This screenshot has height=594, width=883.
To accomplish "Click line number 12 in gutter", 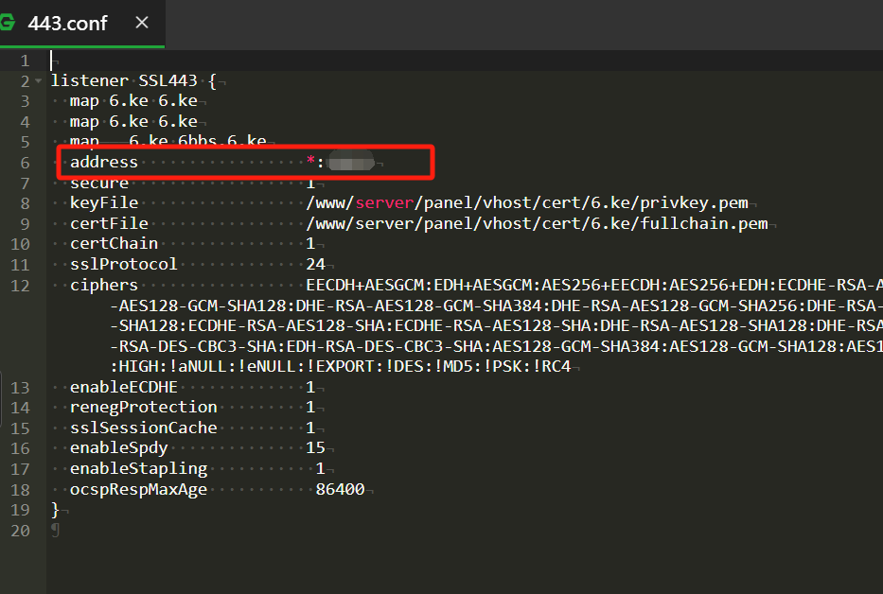I will click(22, 285).
